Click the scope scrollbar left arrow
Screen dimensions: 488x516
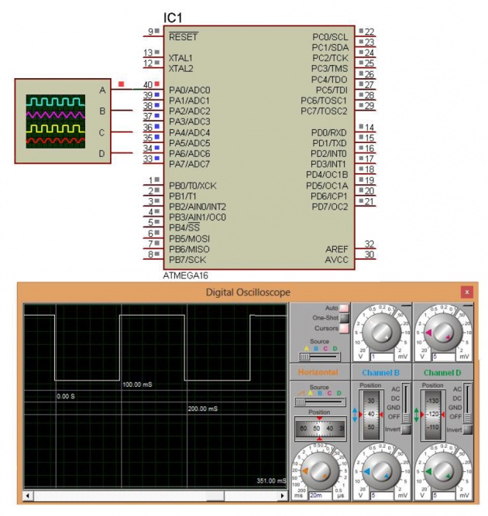point(28,496)
